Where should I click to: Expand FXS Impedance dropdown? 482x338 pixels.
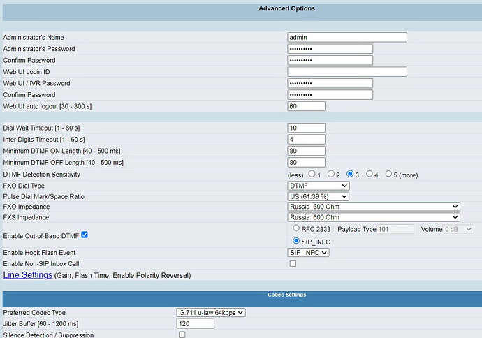point(374,217)
